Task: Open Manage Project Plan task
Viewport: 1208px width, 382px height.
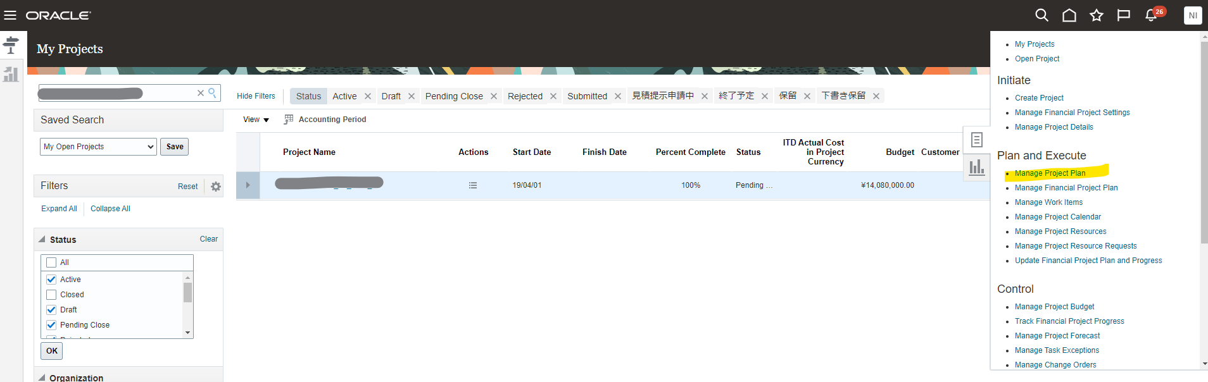Action: point(1050,173)
